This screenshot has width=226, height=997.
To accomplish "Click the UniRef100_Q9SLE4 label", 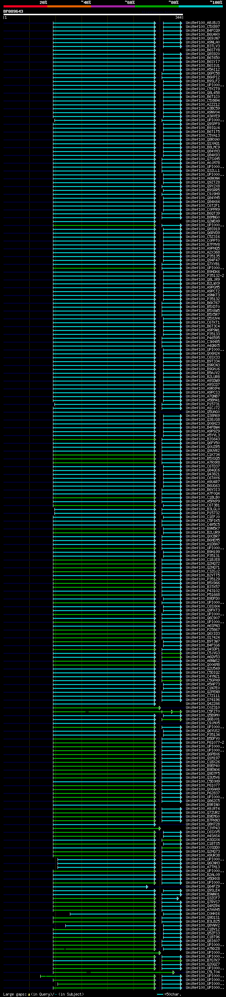I will pos(203,891).
